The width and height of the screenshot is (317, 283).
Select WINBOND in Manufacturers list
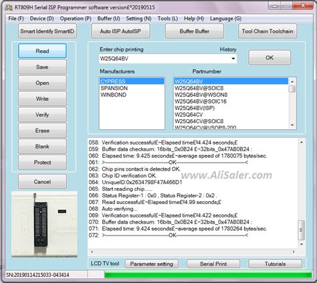132,95
